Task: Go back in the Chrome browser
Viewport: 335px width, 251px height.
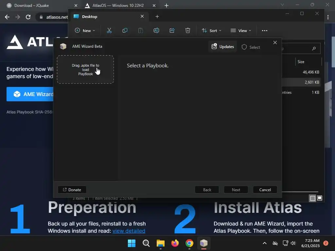Action: pyautogui.click(x=7, y=17)
